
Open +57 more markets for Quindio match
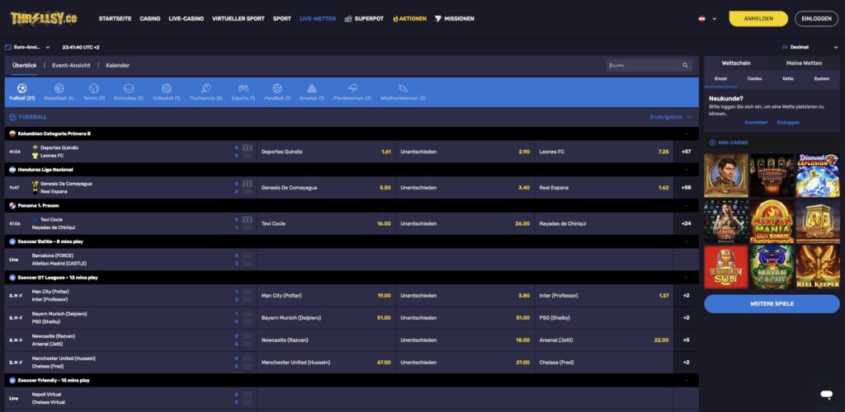[686, 152]
